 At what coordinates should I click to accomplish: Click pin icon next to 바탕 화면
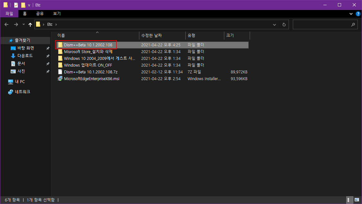tap(48, 48)
